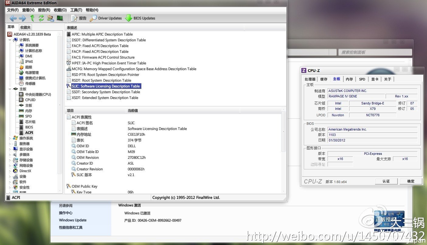The height and width of the screenshot is (245, 427).
Task: Collapse the 主板 tree node
Action: click(x=10, y=89)
